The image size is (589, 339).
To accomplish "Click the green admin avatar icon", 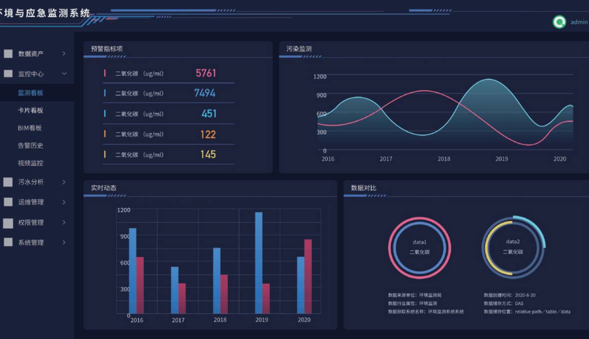I will (559, 22).
